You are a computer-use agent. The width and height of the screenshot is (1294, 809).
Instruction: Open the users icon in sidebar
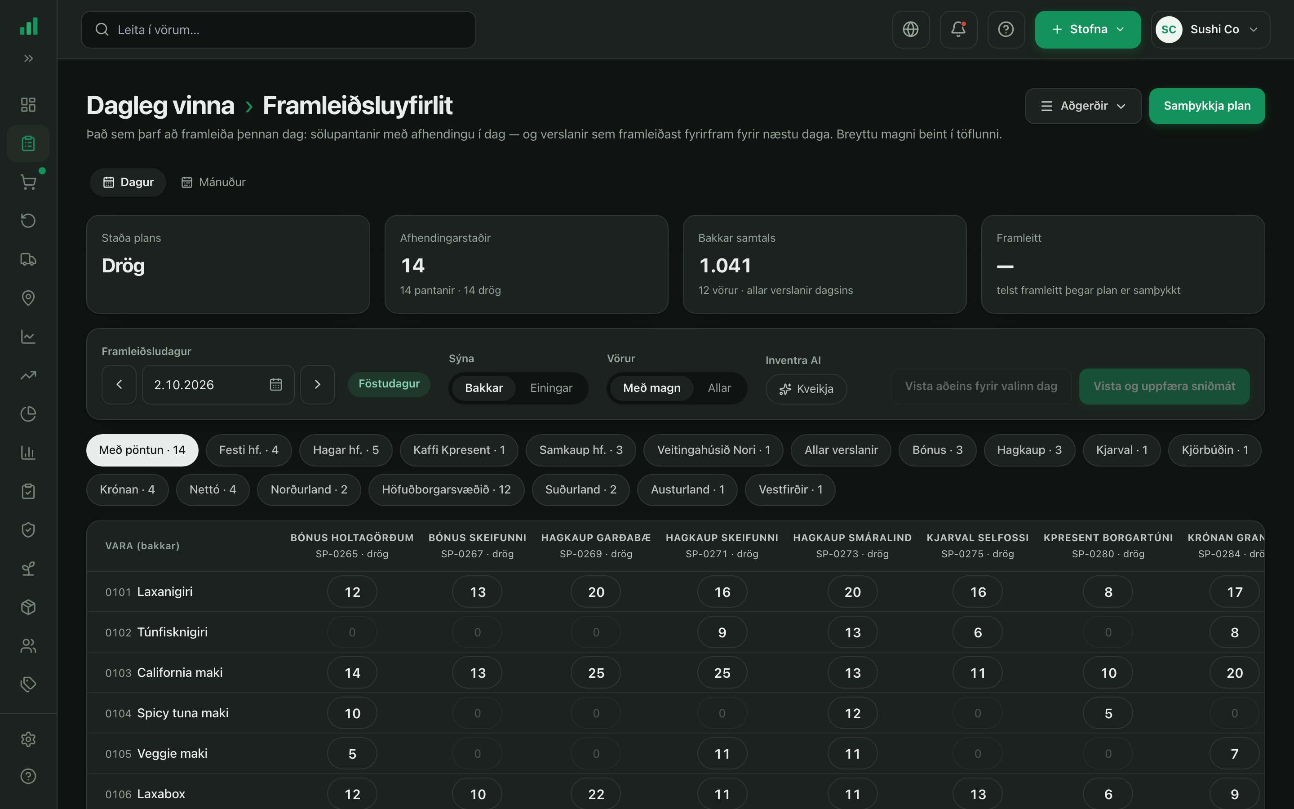(28, 646)
